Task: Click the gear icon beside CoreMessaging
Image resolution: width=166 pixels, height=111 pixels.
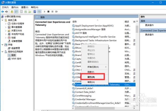Action: 73,96
